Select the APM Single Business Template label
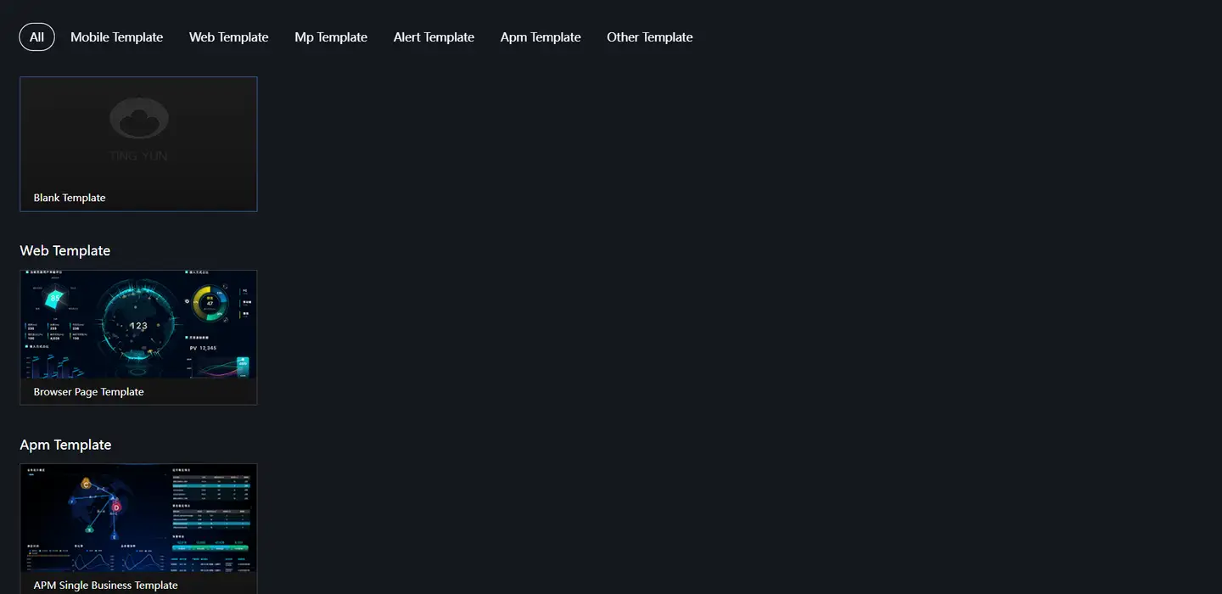 click(x=105, y=585)
